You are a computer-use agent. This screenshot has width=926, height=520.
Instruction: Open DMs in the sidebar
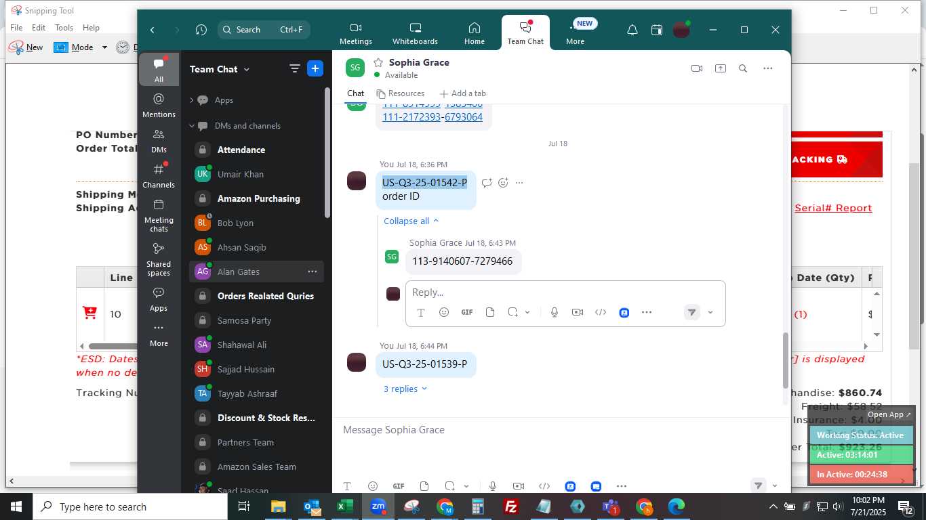tap(159, 141)
